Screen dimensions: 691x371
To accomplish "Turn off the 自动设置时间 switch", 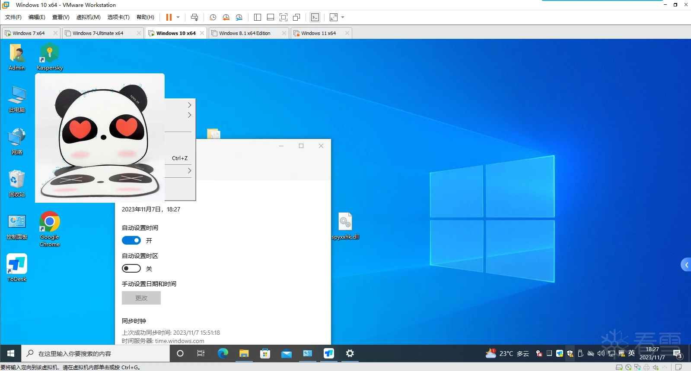I will (x=131, y=240).
